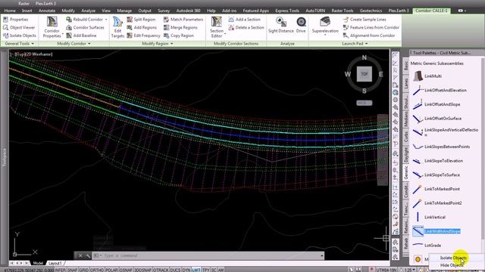Select LinkOffsetAndElevation subassembly
485x272 pixels.
(440, 90)
